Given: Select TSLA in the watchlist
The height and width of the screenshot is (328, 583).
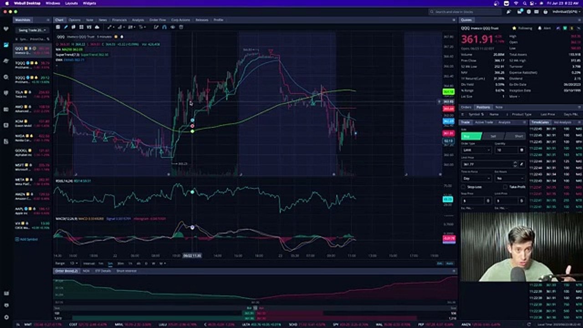Looking at the screenshot, I should (x=33, y=93).
